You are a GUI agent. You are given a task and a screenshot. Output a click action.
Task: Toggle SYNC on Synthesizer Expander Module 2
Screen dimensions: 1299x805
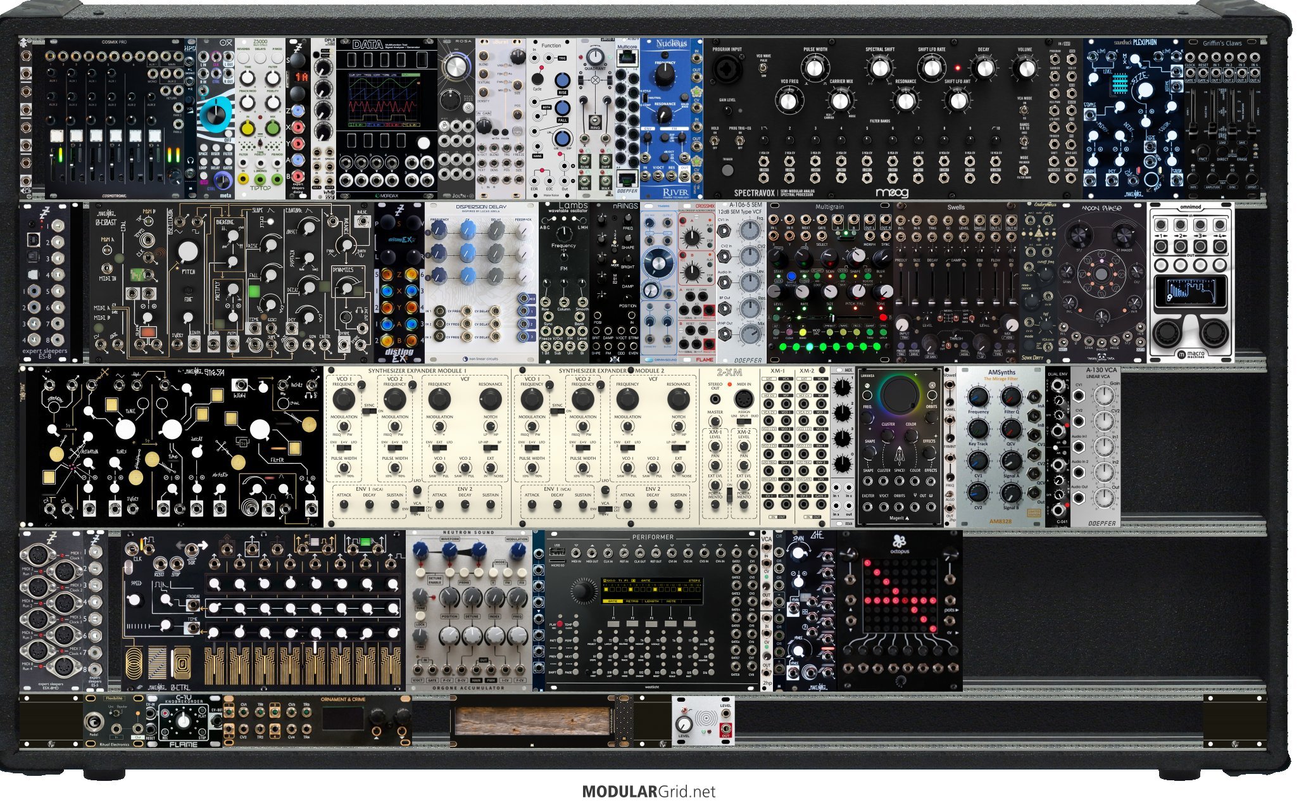tap(557, 410)
